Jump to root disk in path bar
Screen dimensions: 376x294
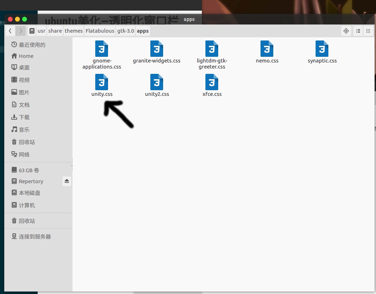pos(32,31)
